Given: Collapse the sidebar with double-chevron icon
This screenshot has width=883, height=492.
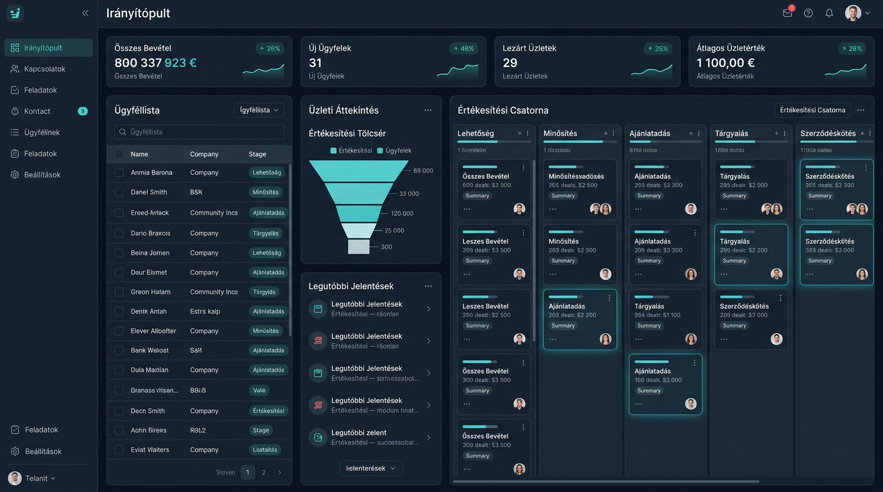Looking at the screenshot, I should click(x=85, y=13).
